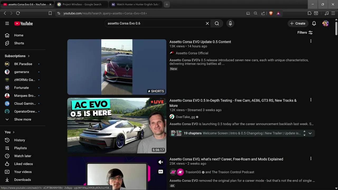
Task: Open Brave Shields lion icon
Action: (x=271, y=13)
